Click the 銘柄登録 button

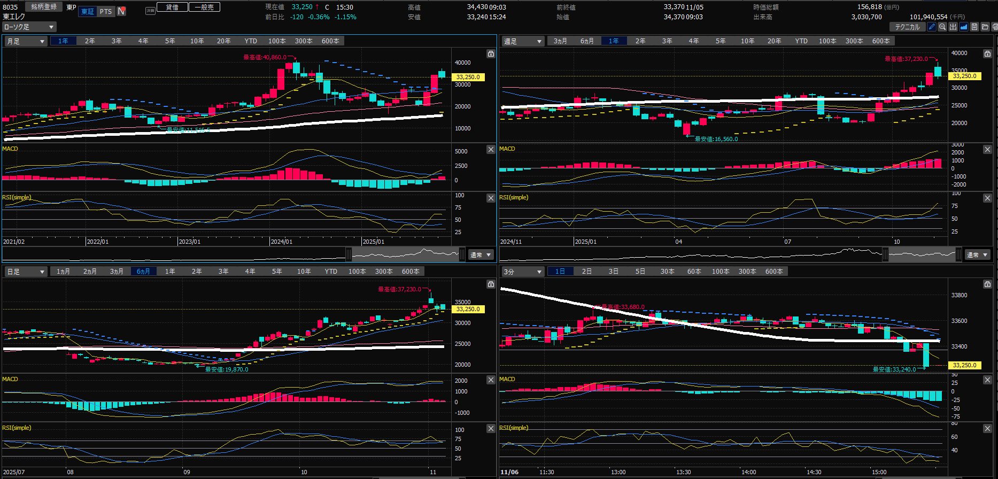[44, 7]
